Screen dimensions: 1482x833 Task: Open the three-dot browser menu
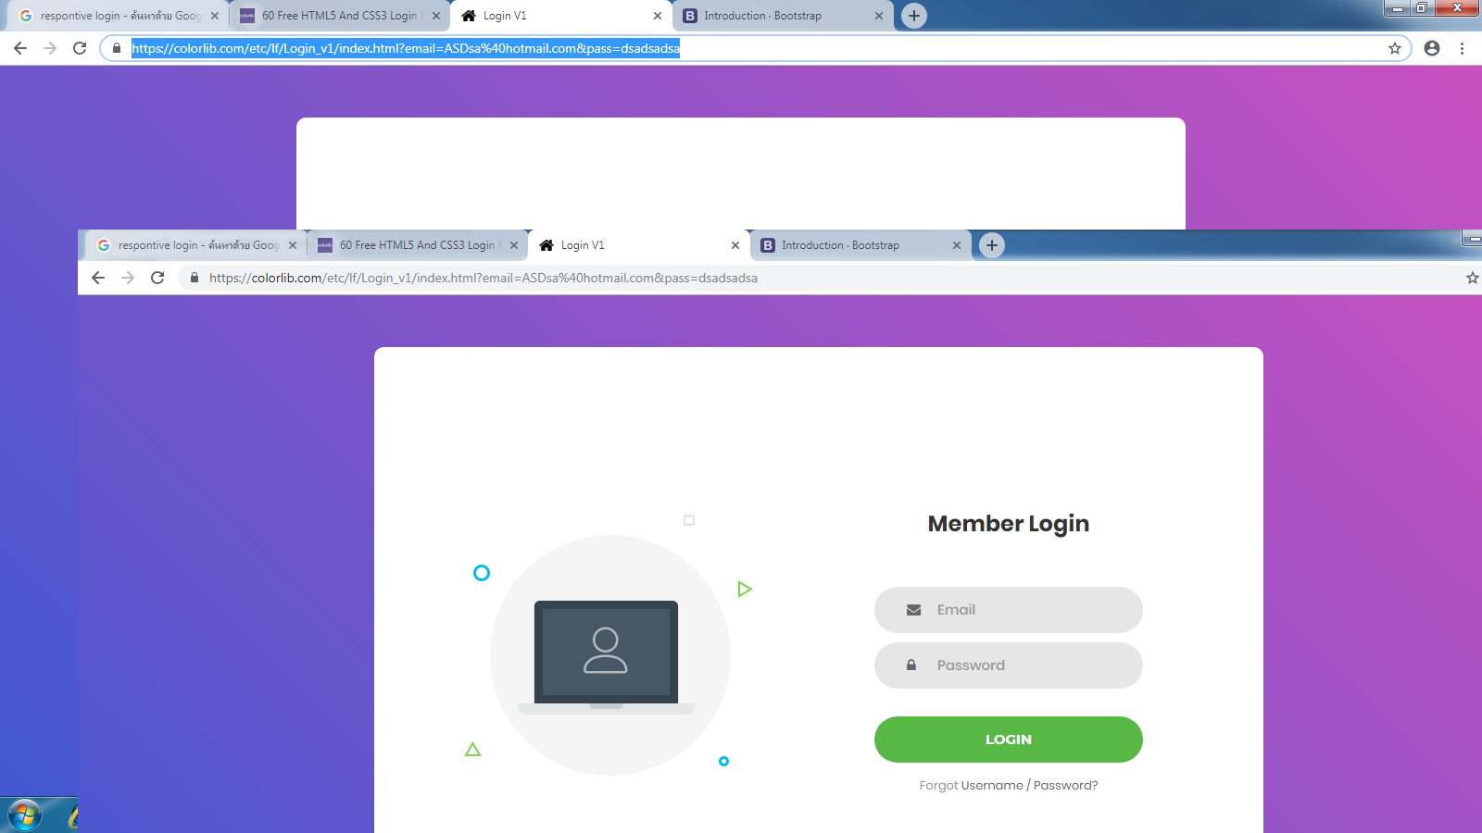(1463, 49)
